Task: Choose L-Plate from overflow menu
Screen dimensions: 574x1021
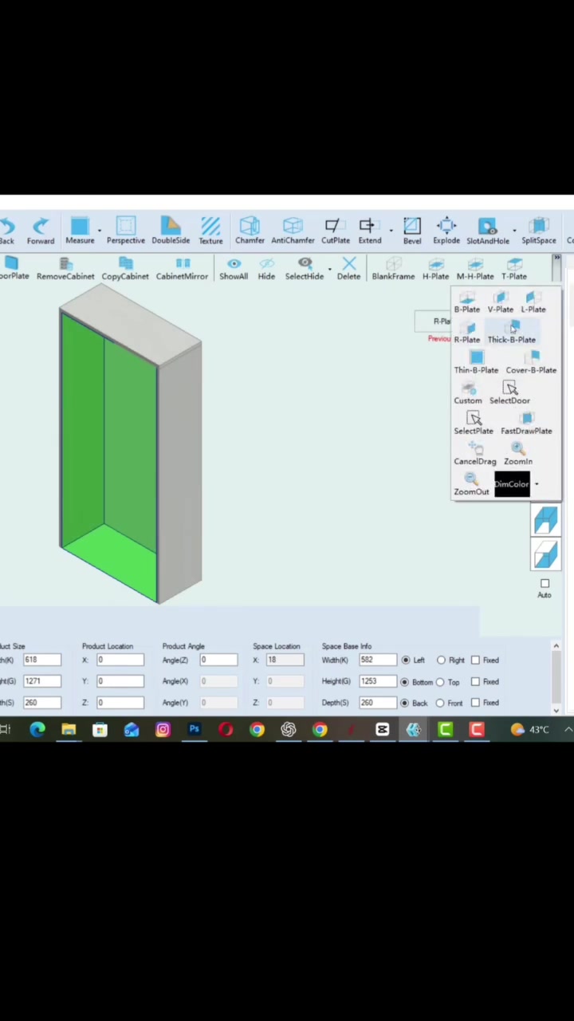Action: (x=533, y=302)
